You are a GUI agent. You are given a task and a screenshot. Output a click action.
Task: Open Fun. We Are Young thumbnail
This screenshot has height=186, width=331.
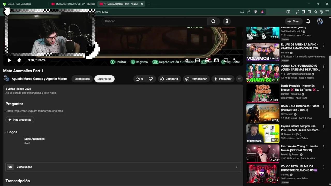pos(263,153)
